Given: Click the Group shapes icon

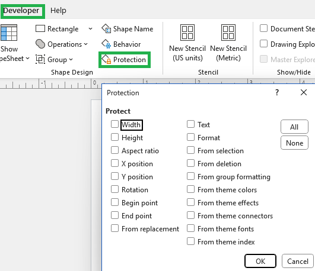Looking at the screenshot, I should tap(40, 59).
